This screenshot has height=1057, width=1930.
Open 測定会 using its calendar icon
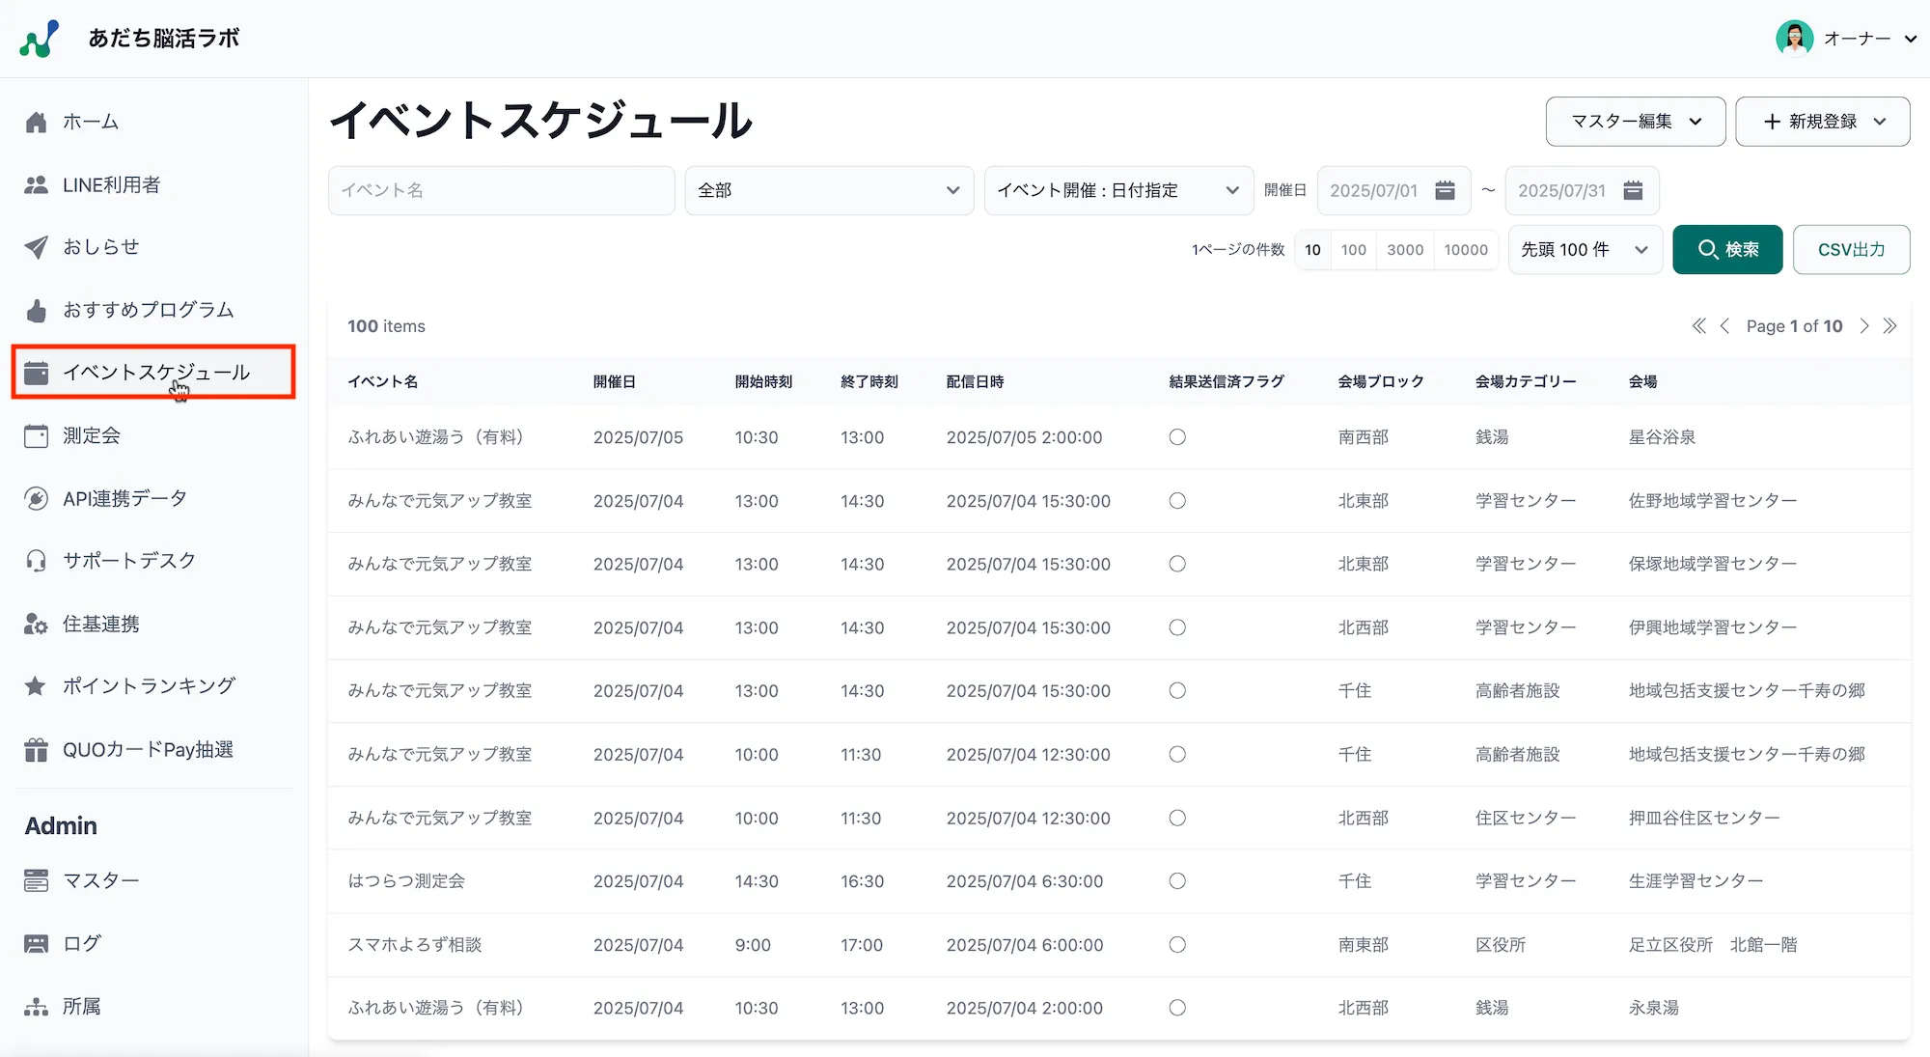tap(36, 435)
